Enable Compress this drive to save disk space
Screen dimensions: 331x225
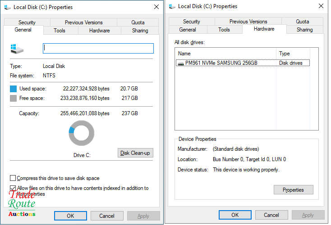(x=13, y=178)
